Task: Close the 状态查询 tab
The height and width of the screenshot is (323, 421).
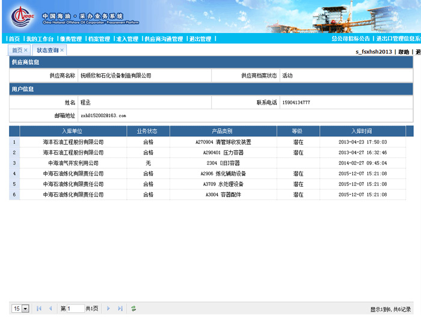Action: (63, 50)
